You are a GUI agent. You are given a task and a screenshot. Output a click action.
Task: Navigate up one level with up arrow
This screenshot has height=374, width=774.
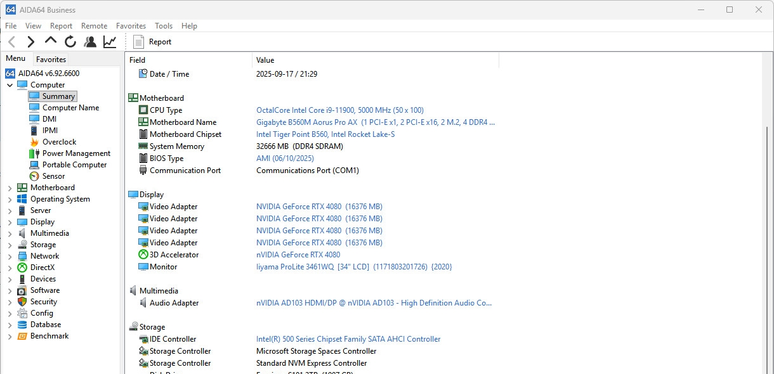click(x=51, y=41)
